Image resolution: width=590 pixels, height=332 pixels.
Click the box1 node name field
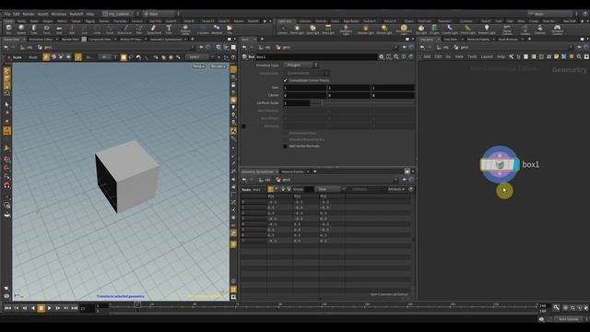coord(316,57)
